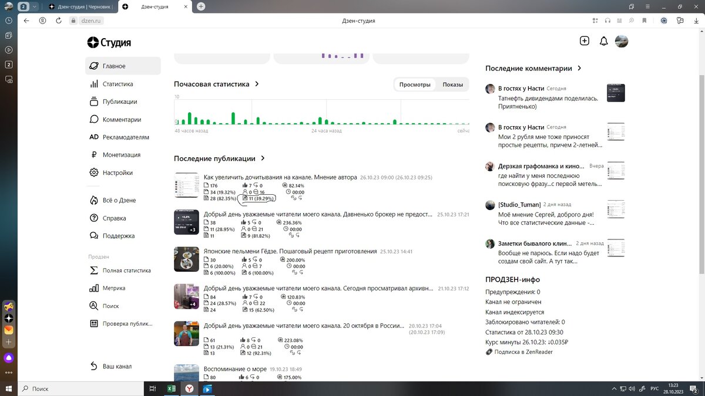Select the Просмотры view toggle

point(415,84)
